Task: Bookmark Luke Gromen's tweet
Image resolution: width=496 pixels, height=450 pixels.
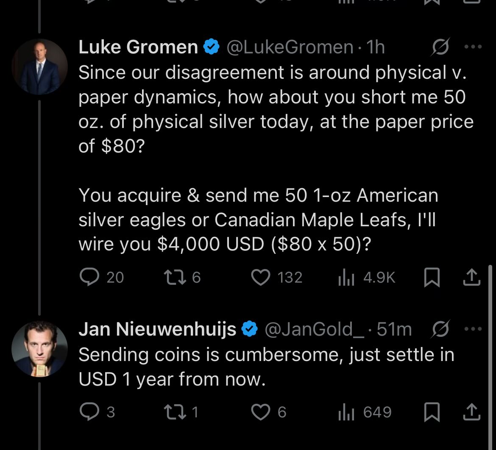Action: tap(432, 277)
